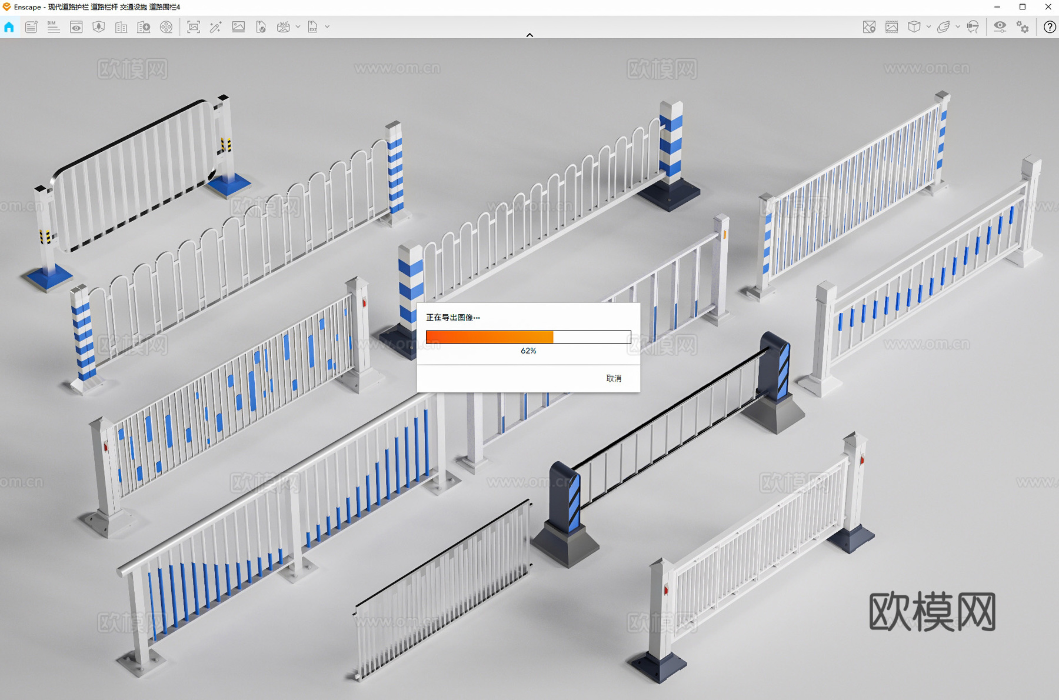Expand the 360 panorama export dropdown
Viewport: 1059px width, 700px height.
click(298, 27)
